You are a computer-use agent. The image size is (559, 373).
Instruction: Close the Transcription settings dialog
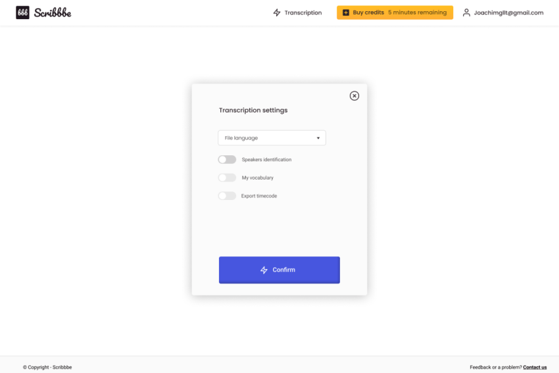[354, 96]
